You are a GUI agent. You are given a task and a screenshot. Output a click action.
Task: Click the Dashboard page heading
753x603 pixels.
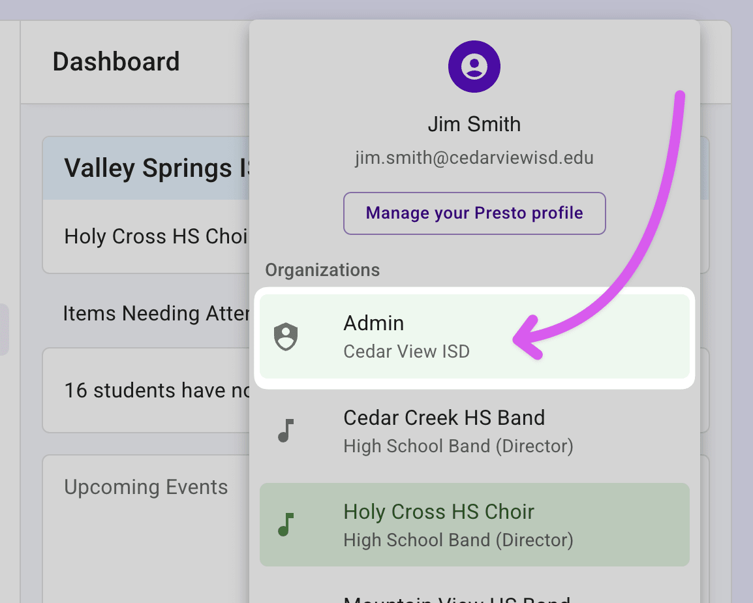pyautogui.click(x=116, y=62)
